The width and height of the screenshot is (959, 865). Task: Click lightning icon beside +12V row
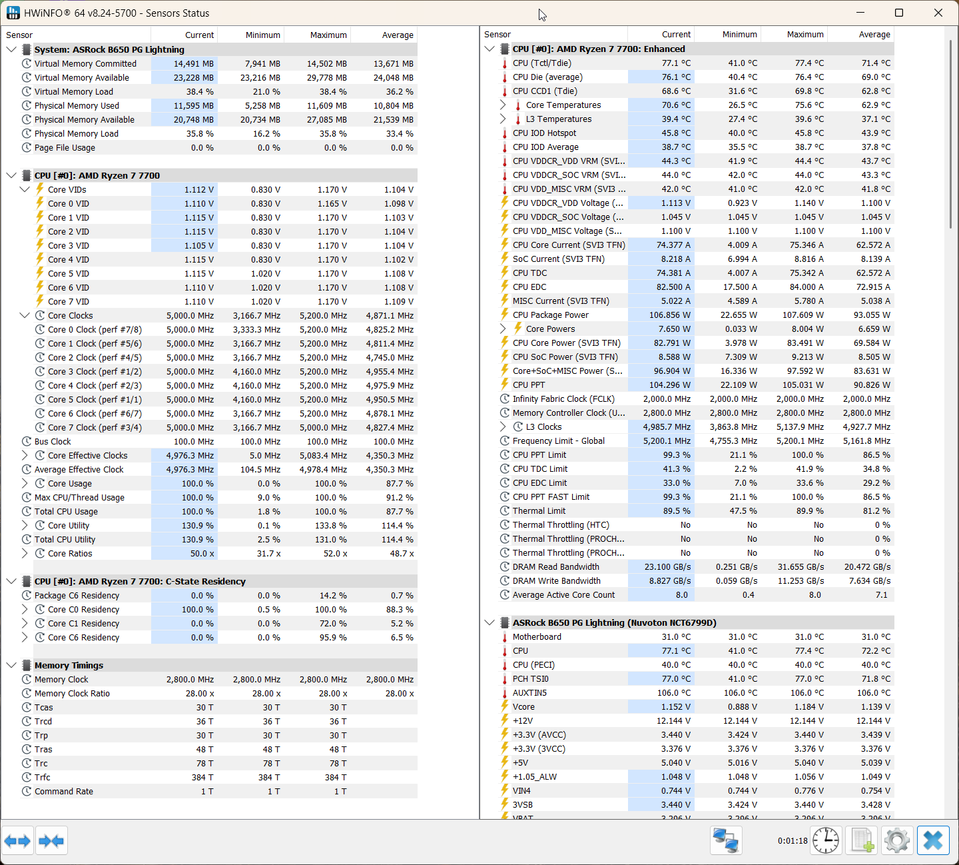pyautogui.click(x=504, y=720)
